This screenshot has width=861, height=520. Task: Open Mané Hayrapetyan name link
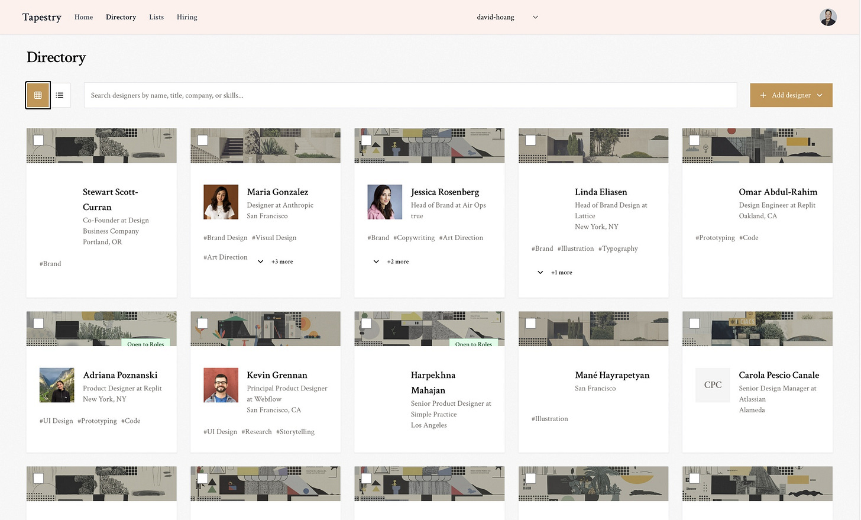[612, 375]
